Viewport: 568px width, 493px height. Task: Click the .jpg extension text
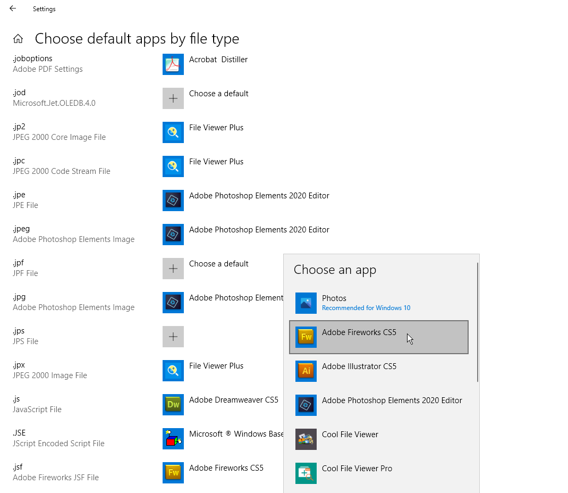pos(19,297)
